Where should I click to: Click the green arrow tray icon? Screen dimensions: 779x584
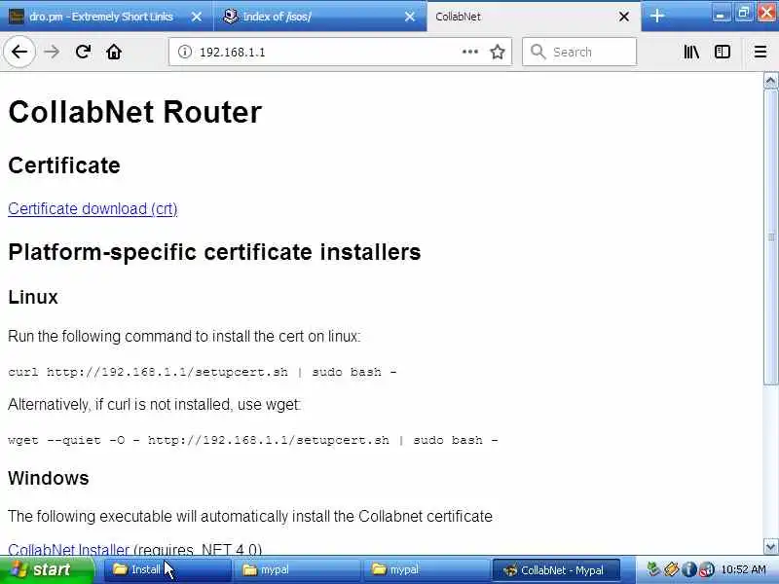coord(653,569)
